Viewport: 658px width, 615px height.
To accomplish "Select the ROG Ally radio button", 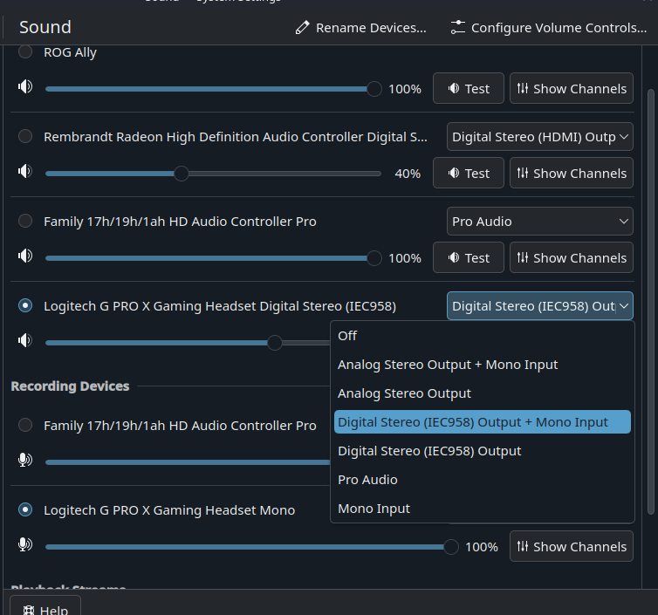I will point(25,52).
